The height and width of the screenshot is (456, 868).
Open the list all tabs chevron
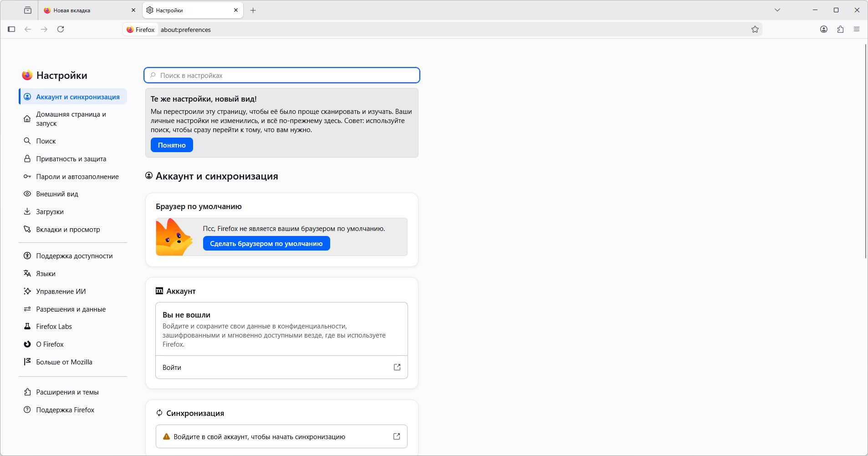pos(777,10)
